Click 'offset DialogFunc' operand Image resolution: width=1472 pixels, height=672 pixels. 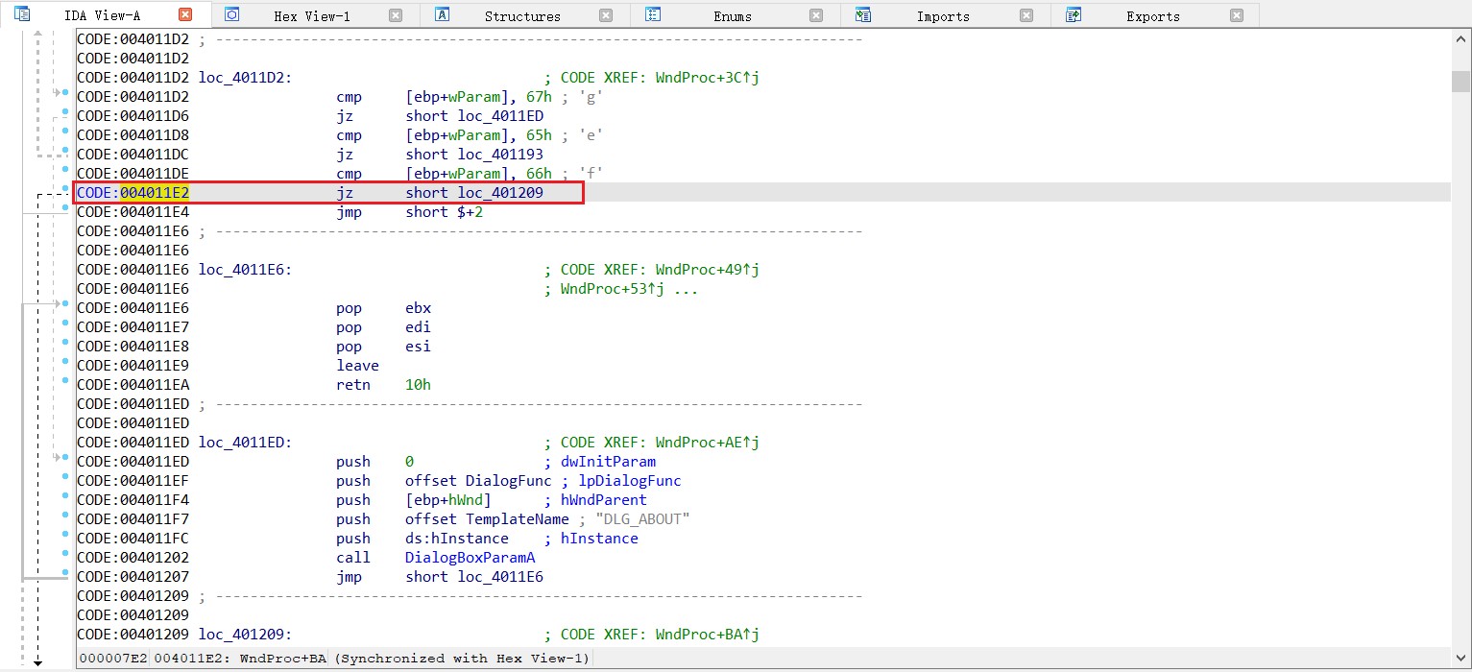click(478, 481)
